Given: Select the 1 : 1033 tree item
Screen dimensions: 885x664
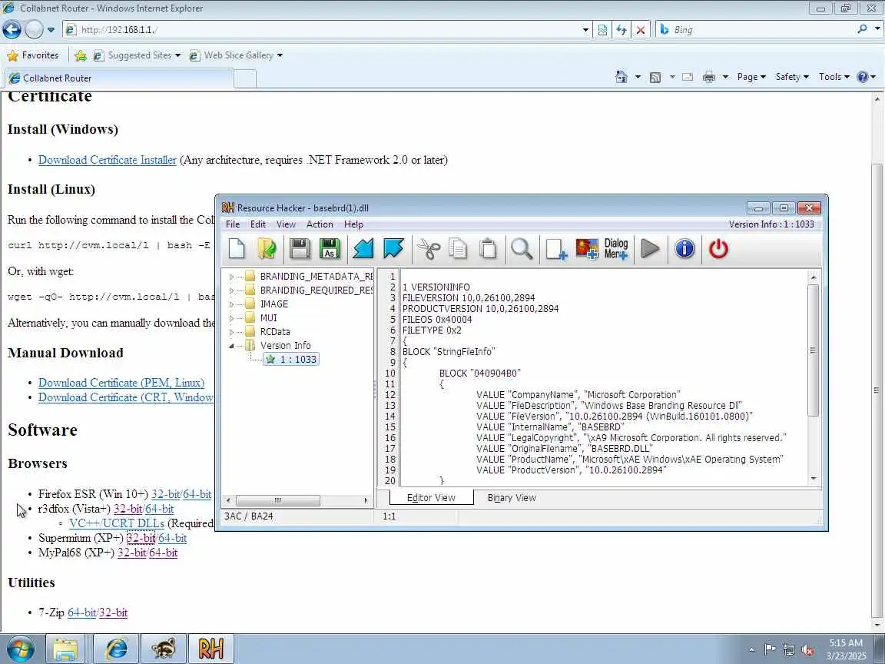Looking at the screenshot, I should click(291, 359).
